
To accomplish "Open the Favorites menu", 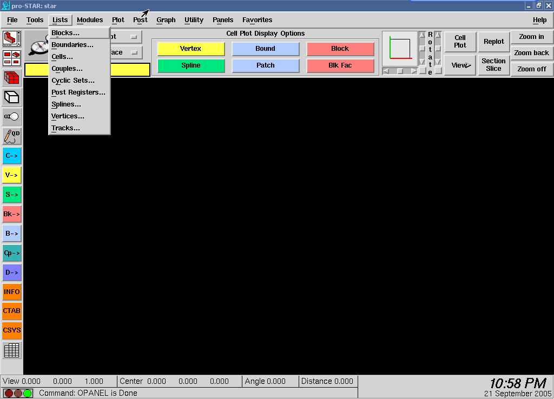I will (257, 20).
